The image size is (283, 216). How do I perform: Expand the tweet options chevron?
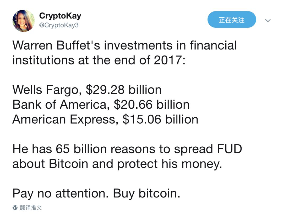click(268, 20)
